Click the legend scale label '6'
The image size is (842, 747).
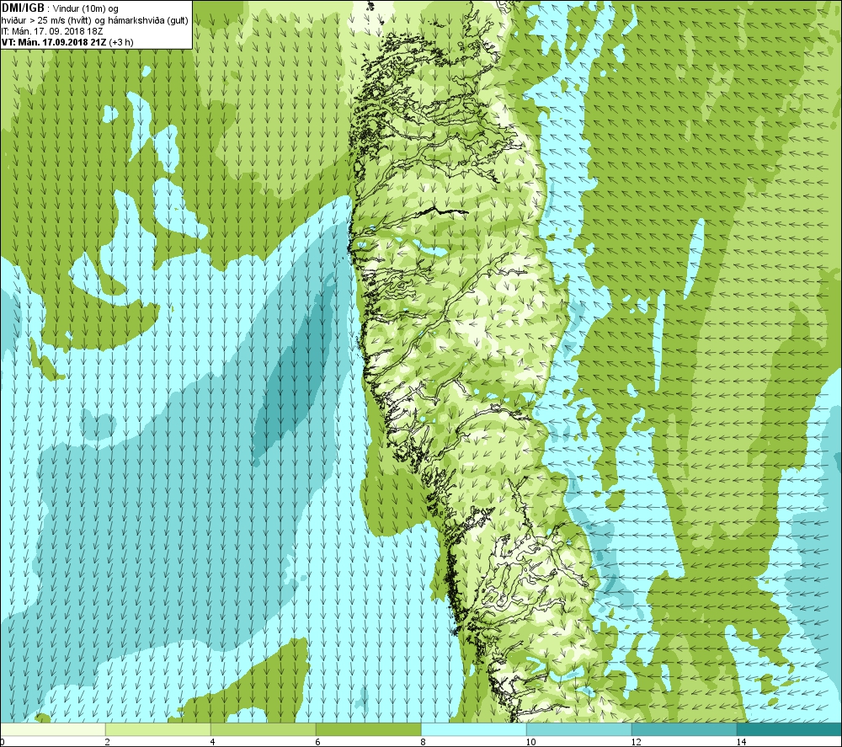coord(318,742)
